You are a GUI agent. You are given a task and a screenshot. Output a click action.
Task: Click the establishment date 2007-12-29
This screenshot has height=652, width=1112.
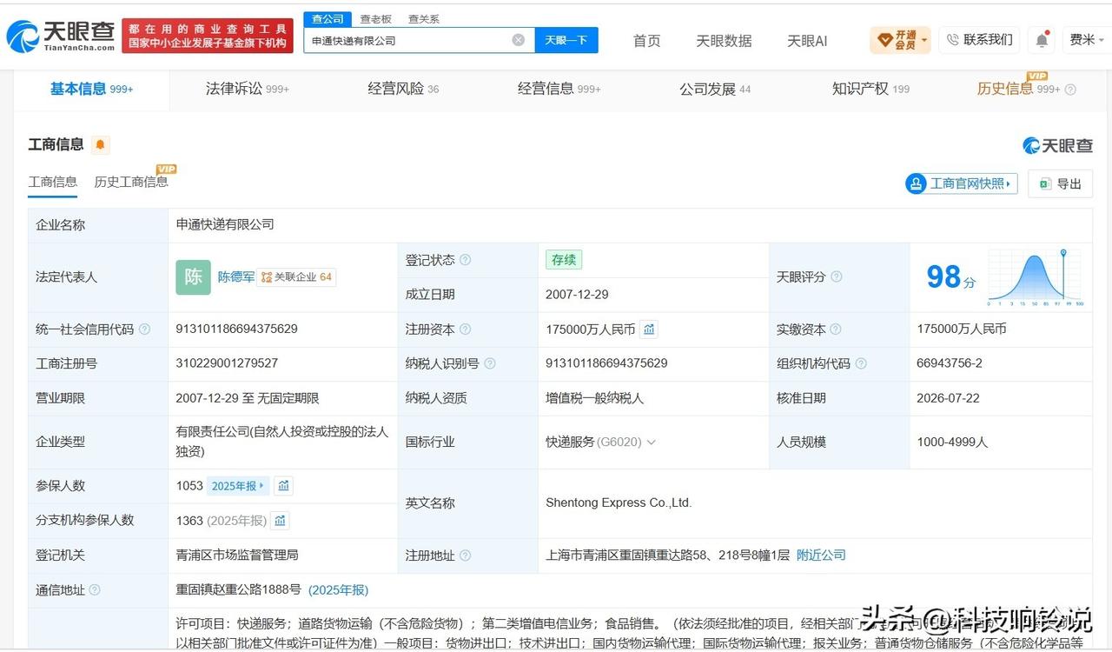(x=577, y=295)
